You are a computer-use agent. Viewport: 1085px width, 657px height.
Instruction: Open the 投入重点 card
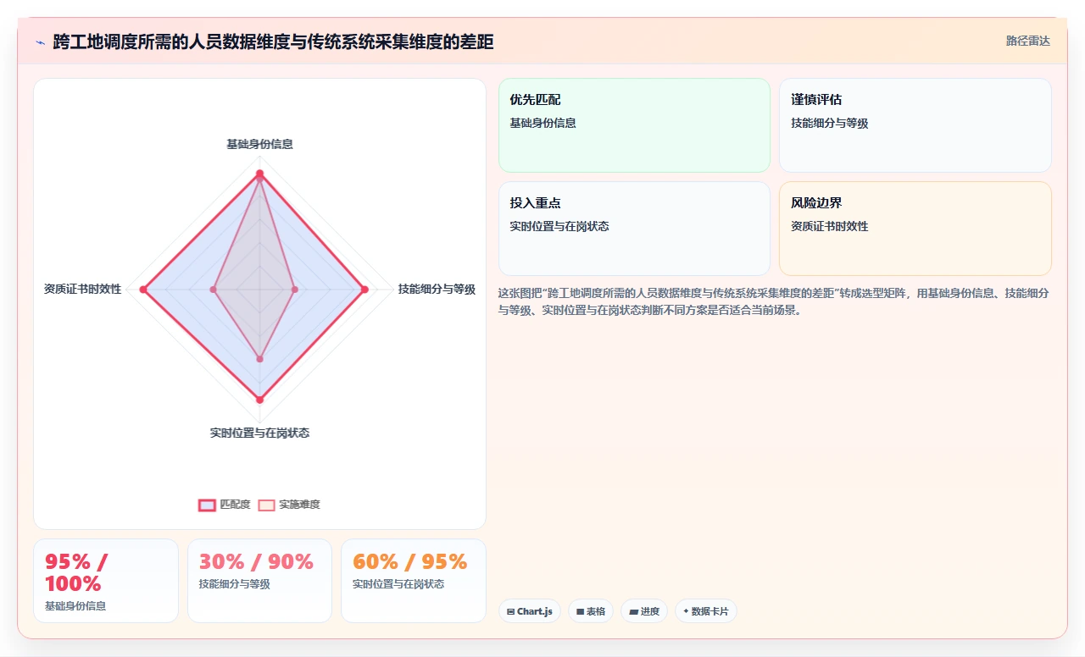[634, 229]
